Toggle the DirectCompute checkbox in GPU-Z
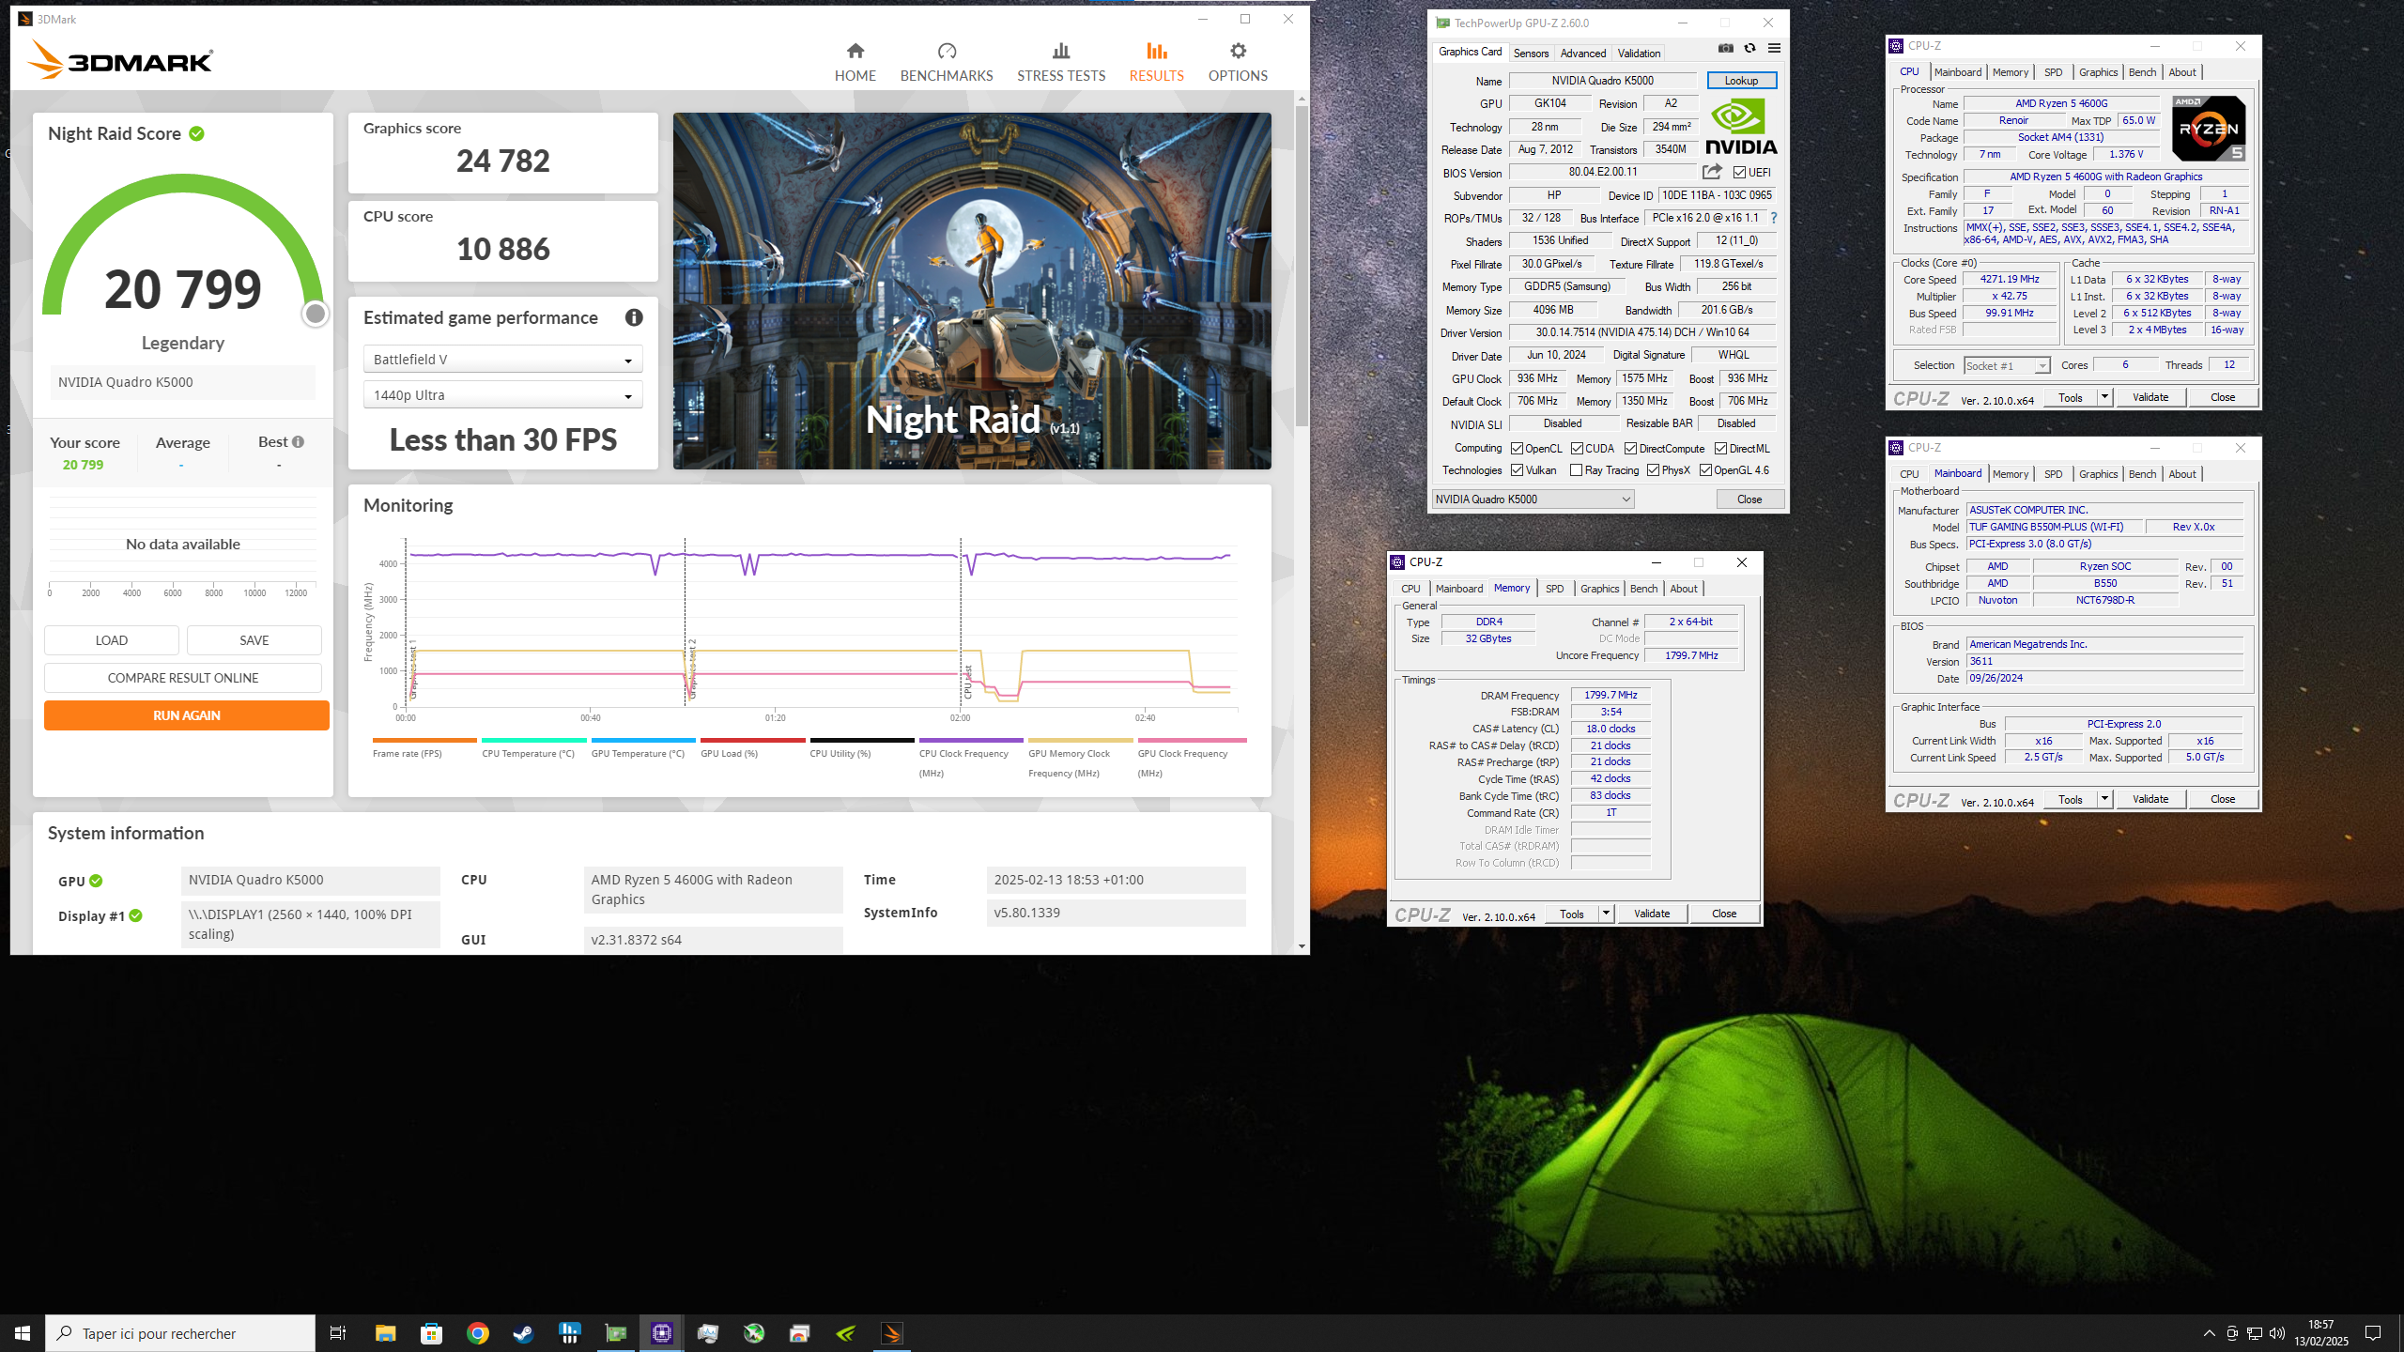The image size is (2404, 1352). [x=1631, y=449]
